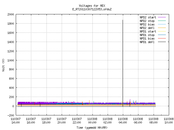Click the 1400 y-axis tick label
This screenshot has width=174, height=130.
point(11,42)
